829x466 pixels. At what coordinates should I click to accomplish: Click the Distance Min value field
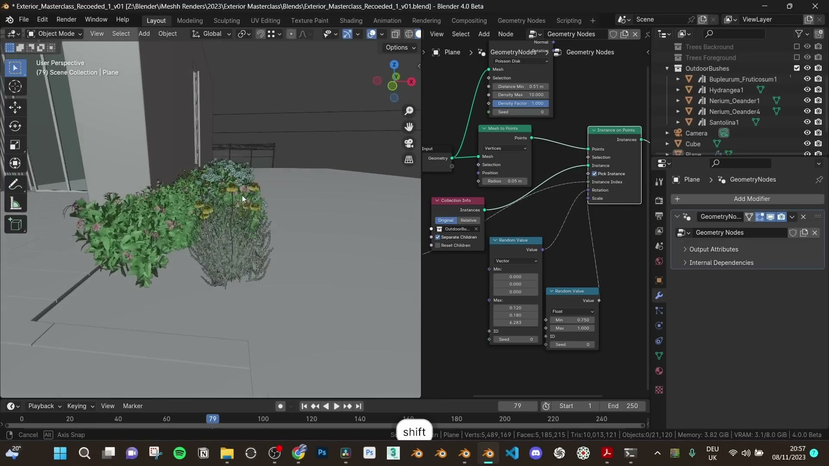pyautogui.click(x=521, y=87)
